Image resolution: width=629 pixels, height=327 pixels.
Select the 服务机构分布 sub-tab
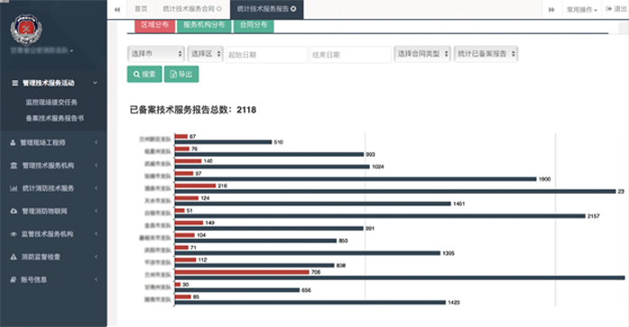(204, 25)
